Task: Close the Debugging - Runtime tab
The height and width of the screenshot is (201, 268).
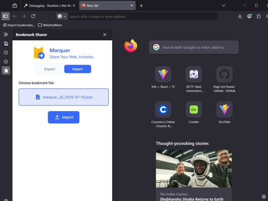Action: tap(74, 6)
